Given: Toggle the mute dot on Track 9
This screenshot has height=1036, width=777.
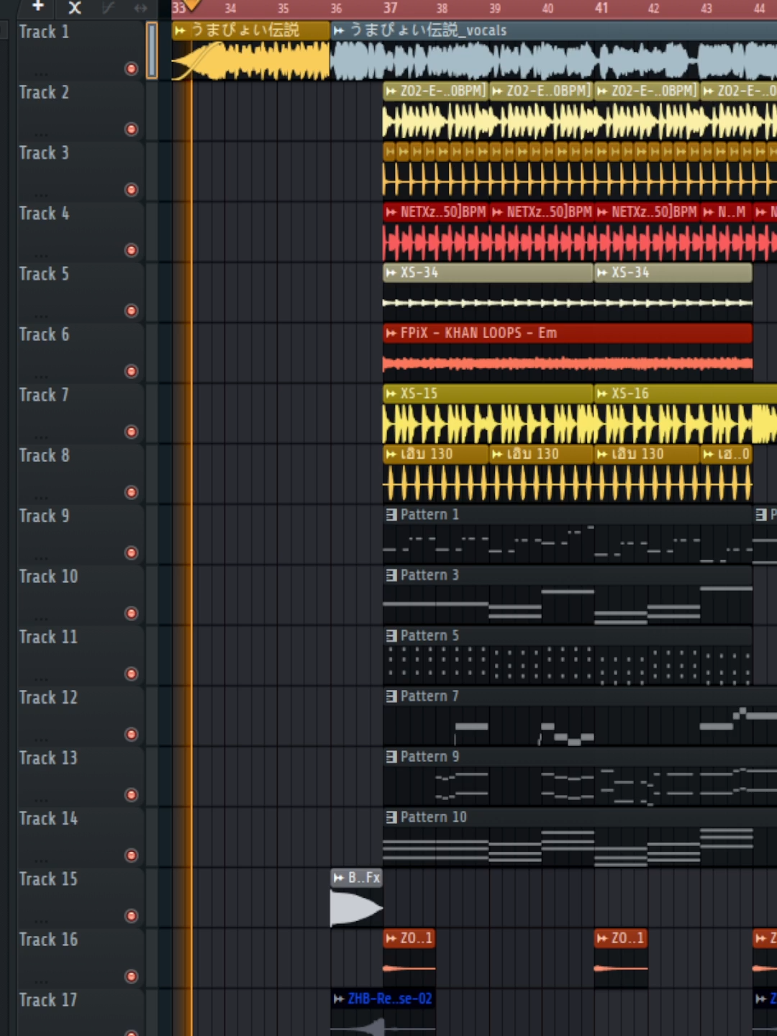Looking at the screenshot, I should (x=132, y=553).
